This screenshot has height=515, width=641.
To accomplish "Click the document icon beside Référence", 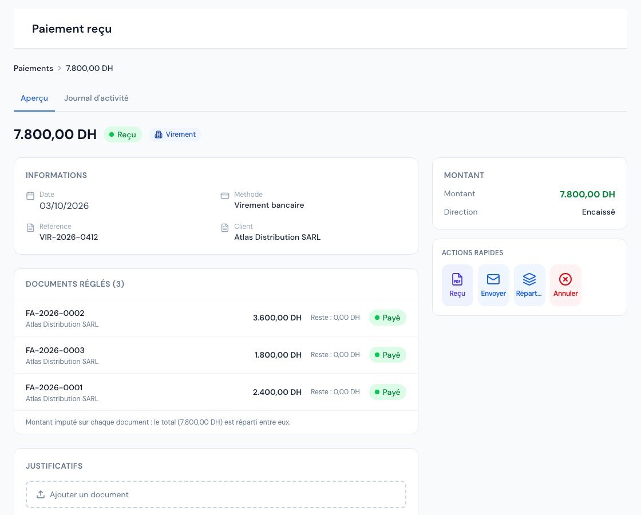I will click(x=30, y=228).
